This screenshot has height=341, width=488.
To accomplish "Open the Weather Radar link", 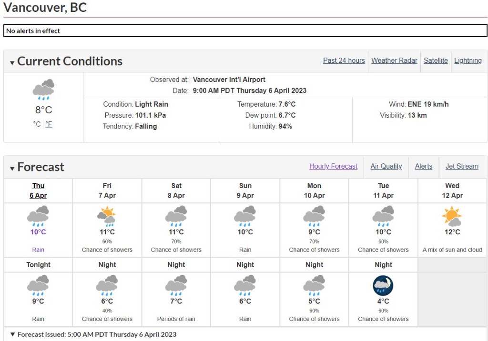I will (394, 60).
